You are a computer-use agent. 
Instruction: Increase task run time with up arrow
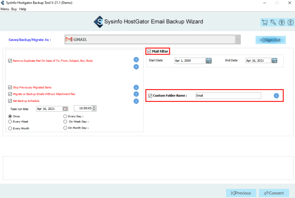94,107
